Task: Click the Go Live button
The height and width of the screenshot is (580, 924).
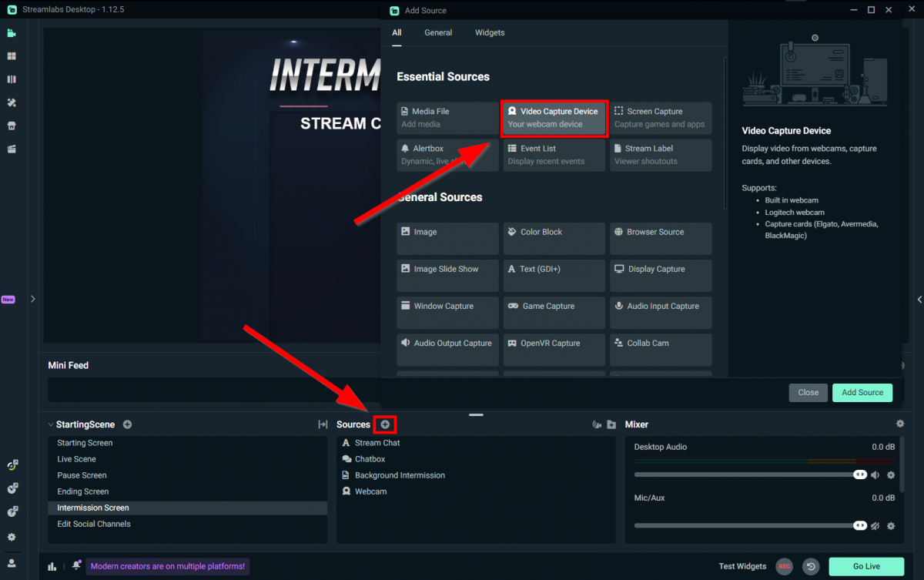Action: click(x=866, y=566)
